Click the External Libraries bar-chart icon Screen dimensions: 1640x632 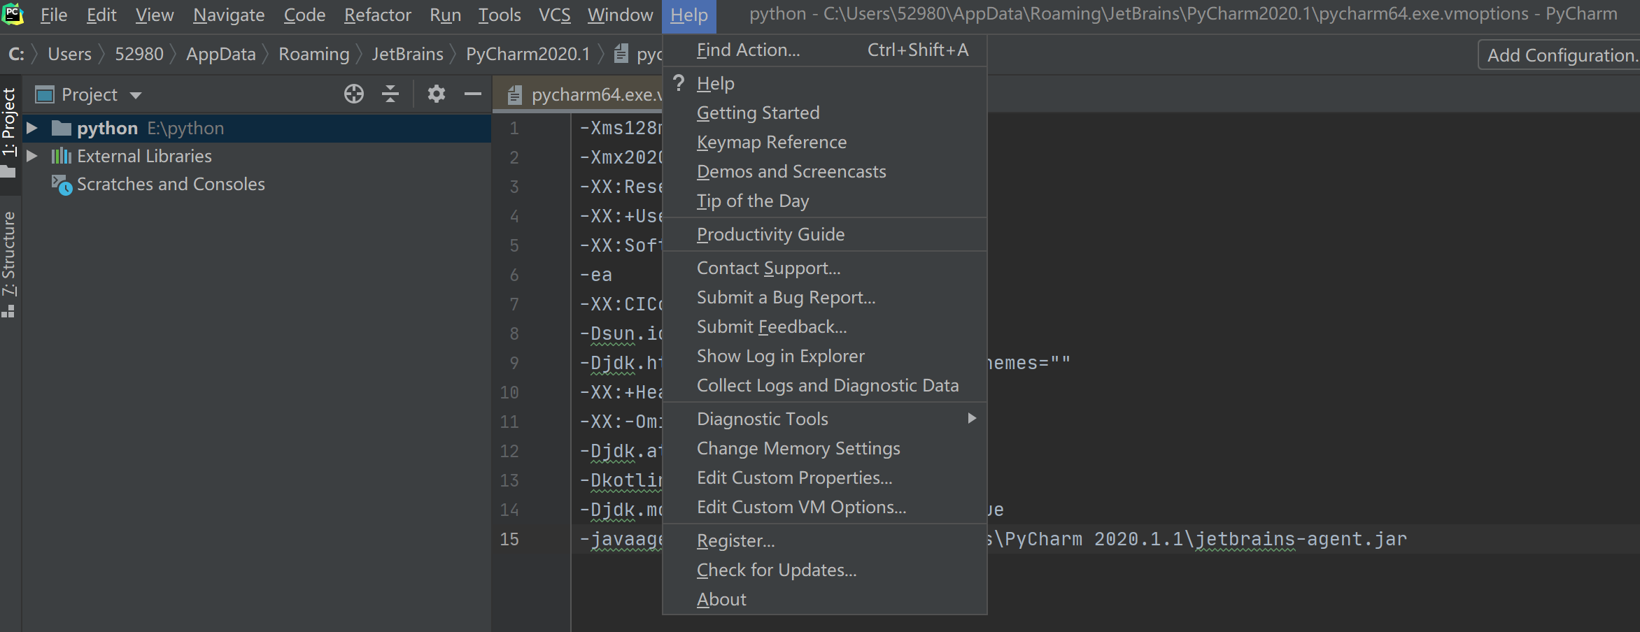[62, 156]
